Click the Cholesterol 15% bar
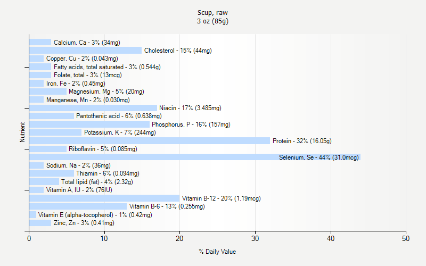Screen dimensions: 426x266 coord(86,50)
